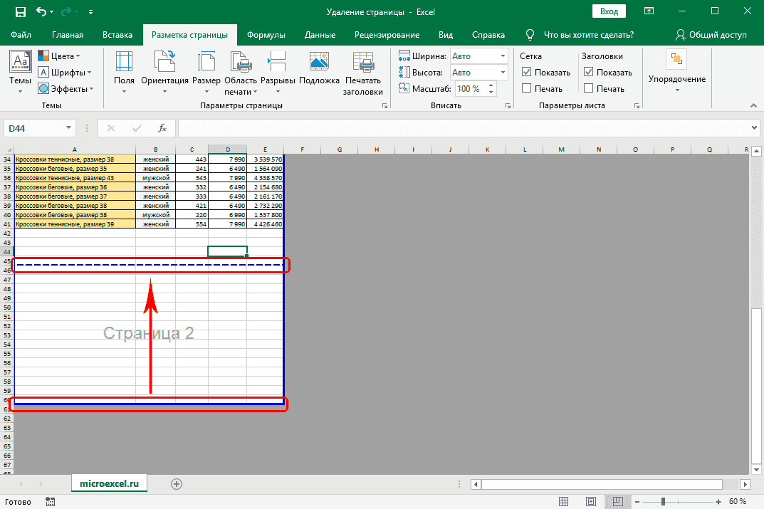Open the Name Box dropdown arrow

pos(69,128)
